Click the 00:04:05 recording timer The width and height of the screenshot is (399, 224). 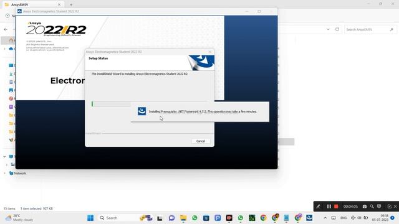tap(350, 207)
